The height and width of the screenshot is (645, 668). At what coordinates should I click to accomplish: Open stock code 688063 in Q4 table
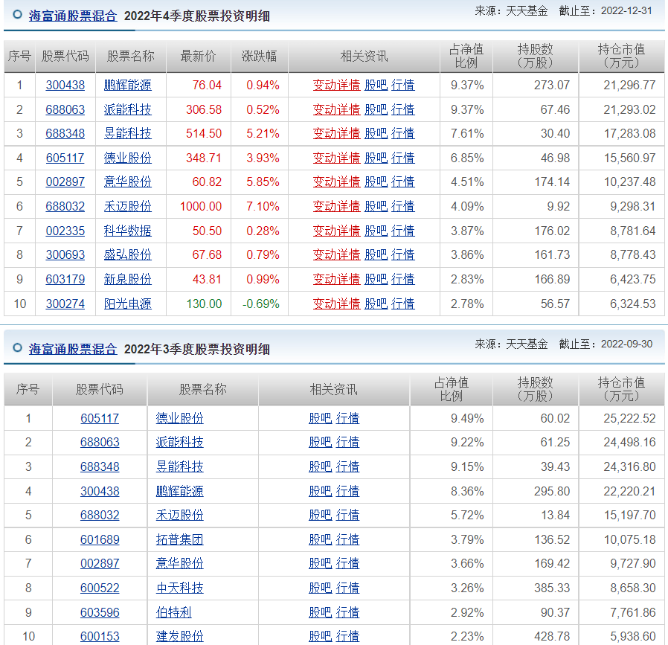click(x=65, y=109)
